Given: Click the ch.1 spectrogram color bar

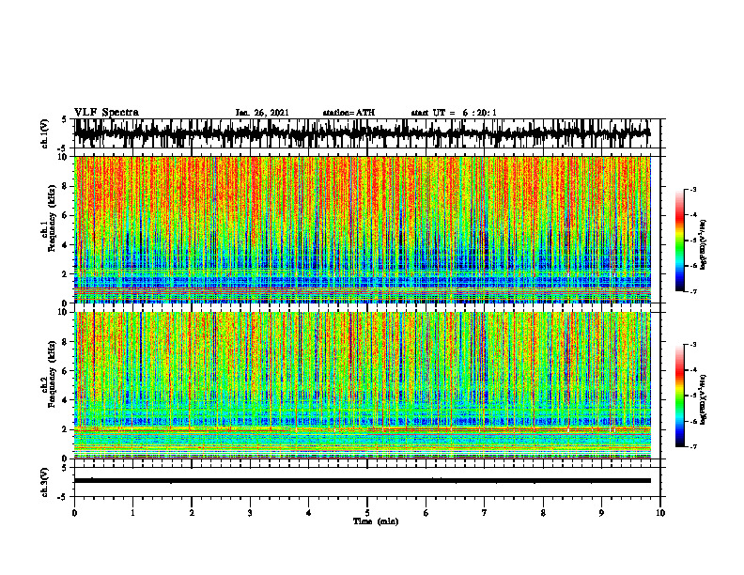Looking at the screenshot, I should [x=679, y=241].
